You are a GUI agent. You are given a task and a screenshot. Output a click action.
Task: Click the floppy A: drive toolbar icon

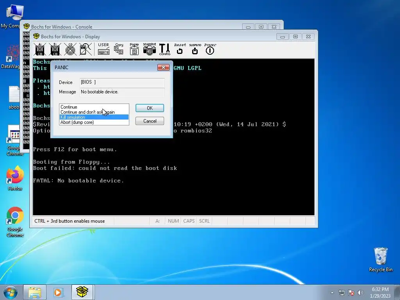(x=40, y=49)
